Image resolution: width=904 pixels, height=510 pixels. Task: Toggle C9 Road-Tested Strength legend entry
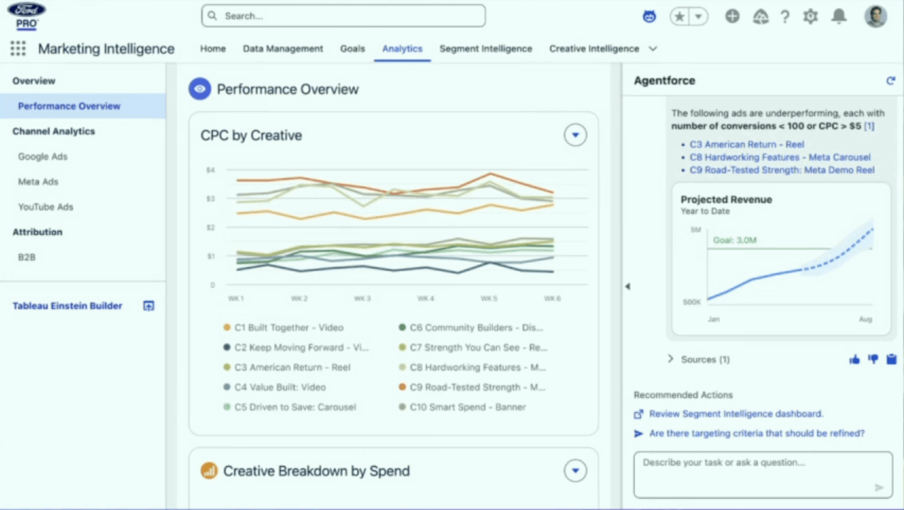pos(472,387)
